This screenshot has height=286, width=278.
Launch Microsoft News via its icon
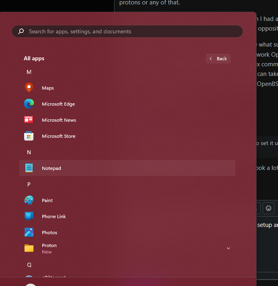tap(29, 120)
